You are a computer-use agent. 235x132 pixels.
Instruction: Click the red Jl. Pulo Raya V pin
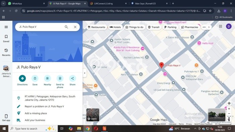pos(161,65)
